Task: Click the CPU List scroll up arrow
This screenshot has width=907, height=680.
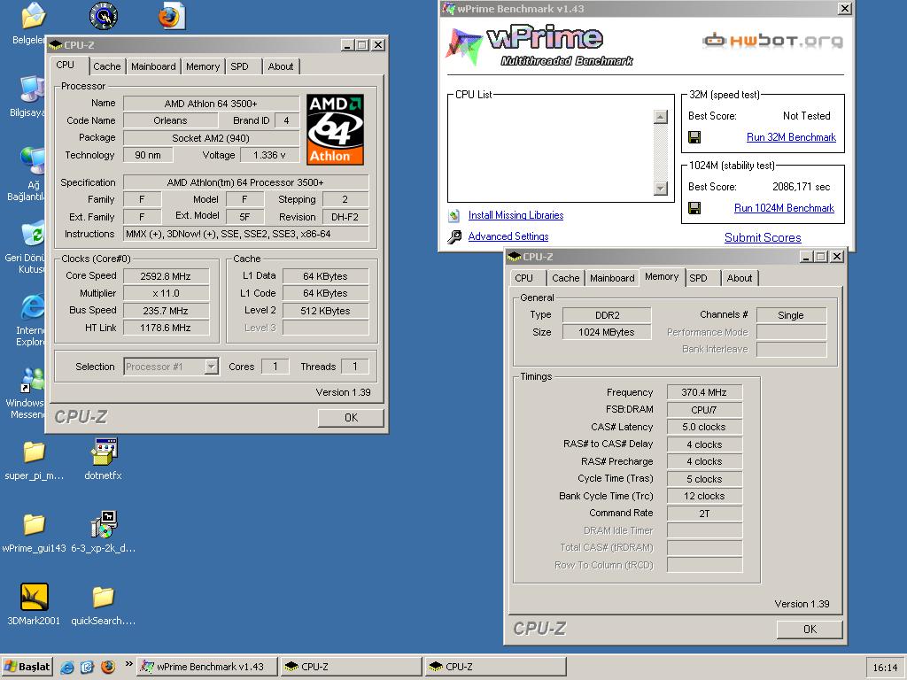Action: tap(660, 117)
